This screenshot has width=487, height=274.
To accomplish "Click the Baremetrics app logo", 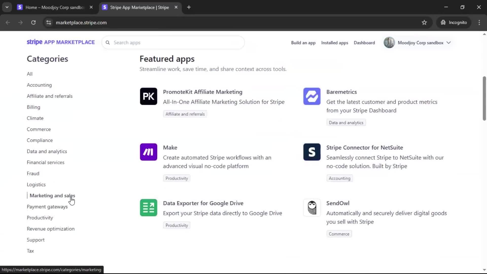I will [x=312, y=96].
